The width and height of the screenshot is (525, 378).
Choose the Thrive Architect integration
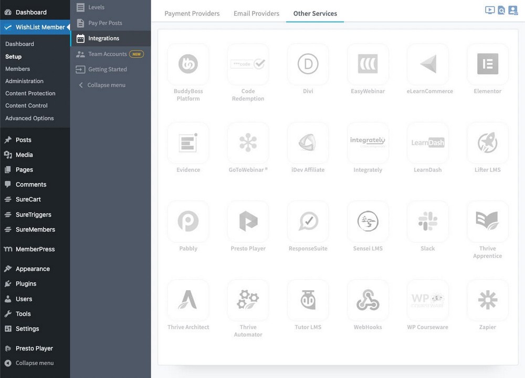(188, 300)
